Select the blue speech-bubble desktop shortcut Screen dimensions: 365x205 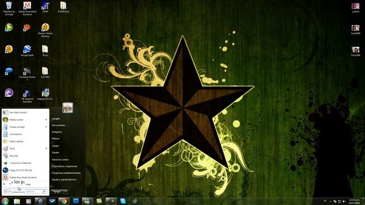[x=9, y=71]
